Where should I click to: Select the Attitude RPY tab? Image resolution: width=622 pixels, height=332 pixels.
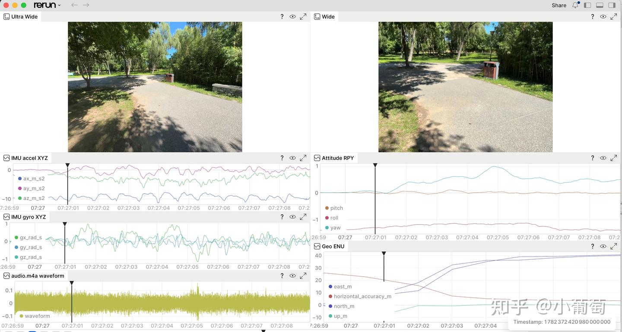click(x=334, y=158)
